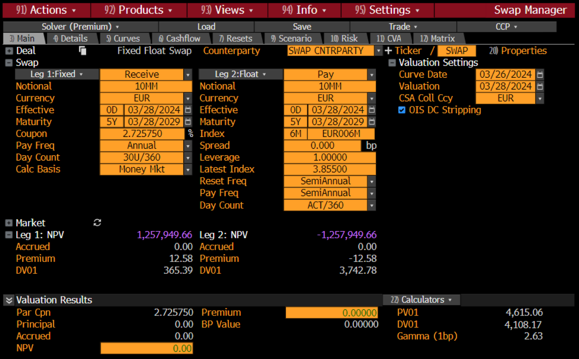Open the CSA Coll Ccy dropdown
The width and height of the screenshot is (579, 359).
[540, 98]
